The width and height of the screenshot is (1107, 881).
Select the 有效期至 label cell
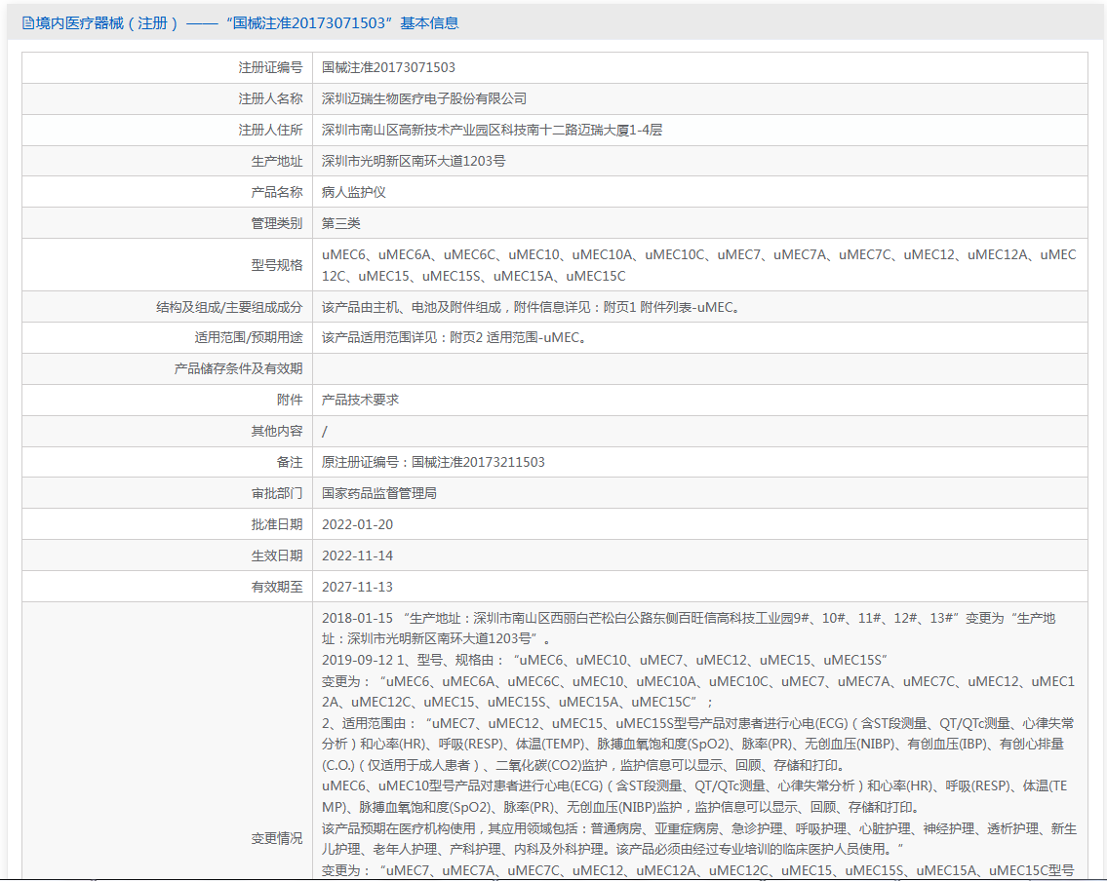pos(277,587)
